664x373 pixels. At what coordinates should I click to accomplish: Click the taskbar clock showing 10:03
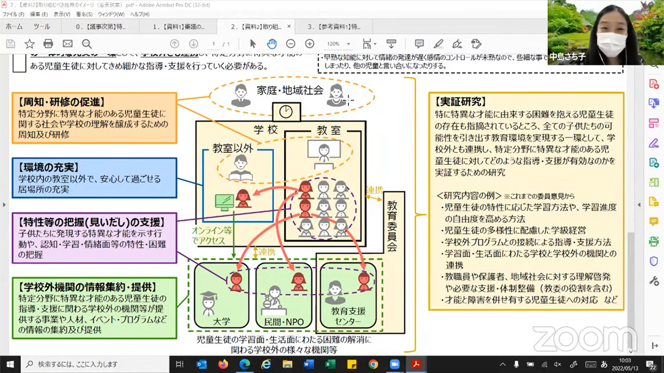[625, 364]
